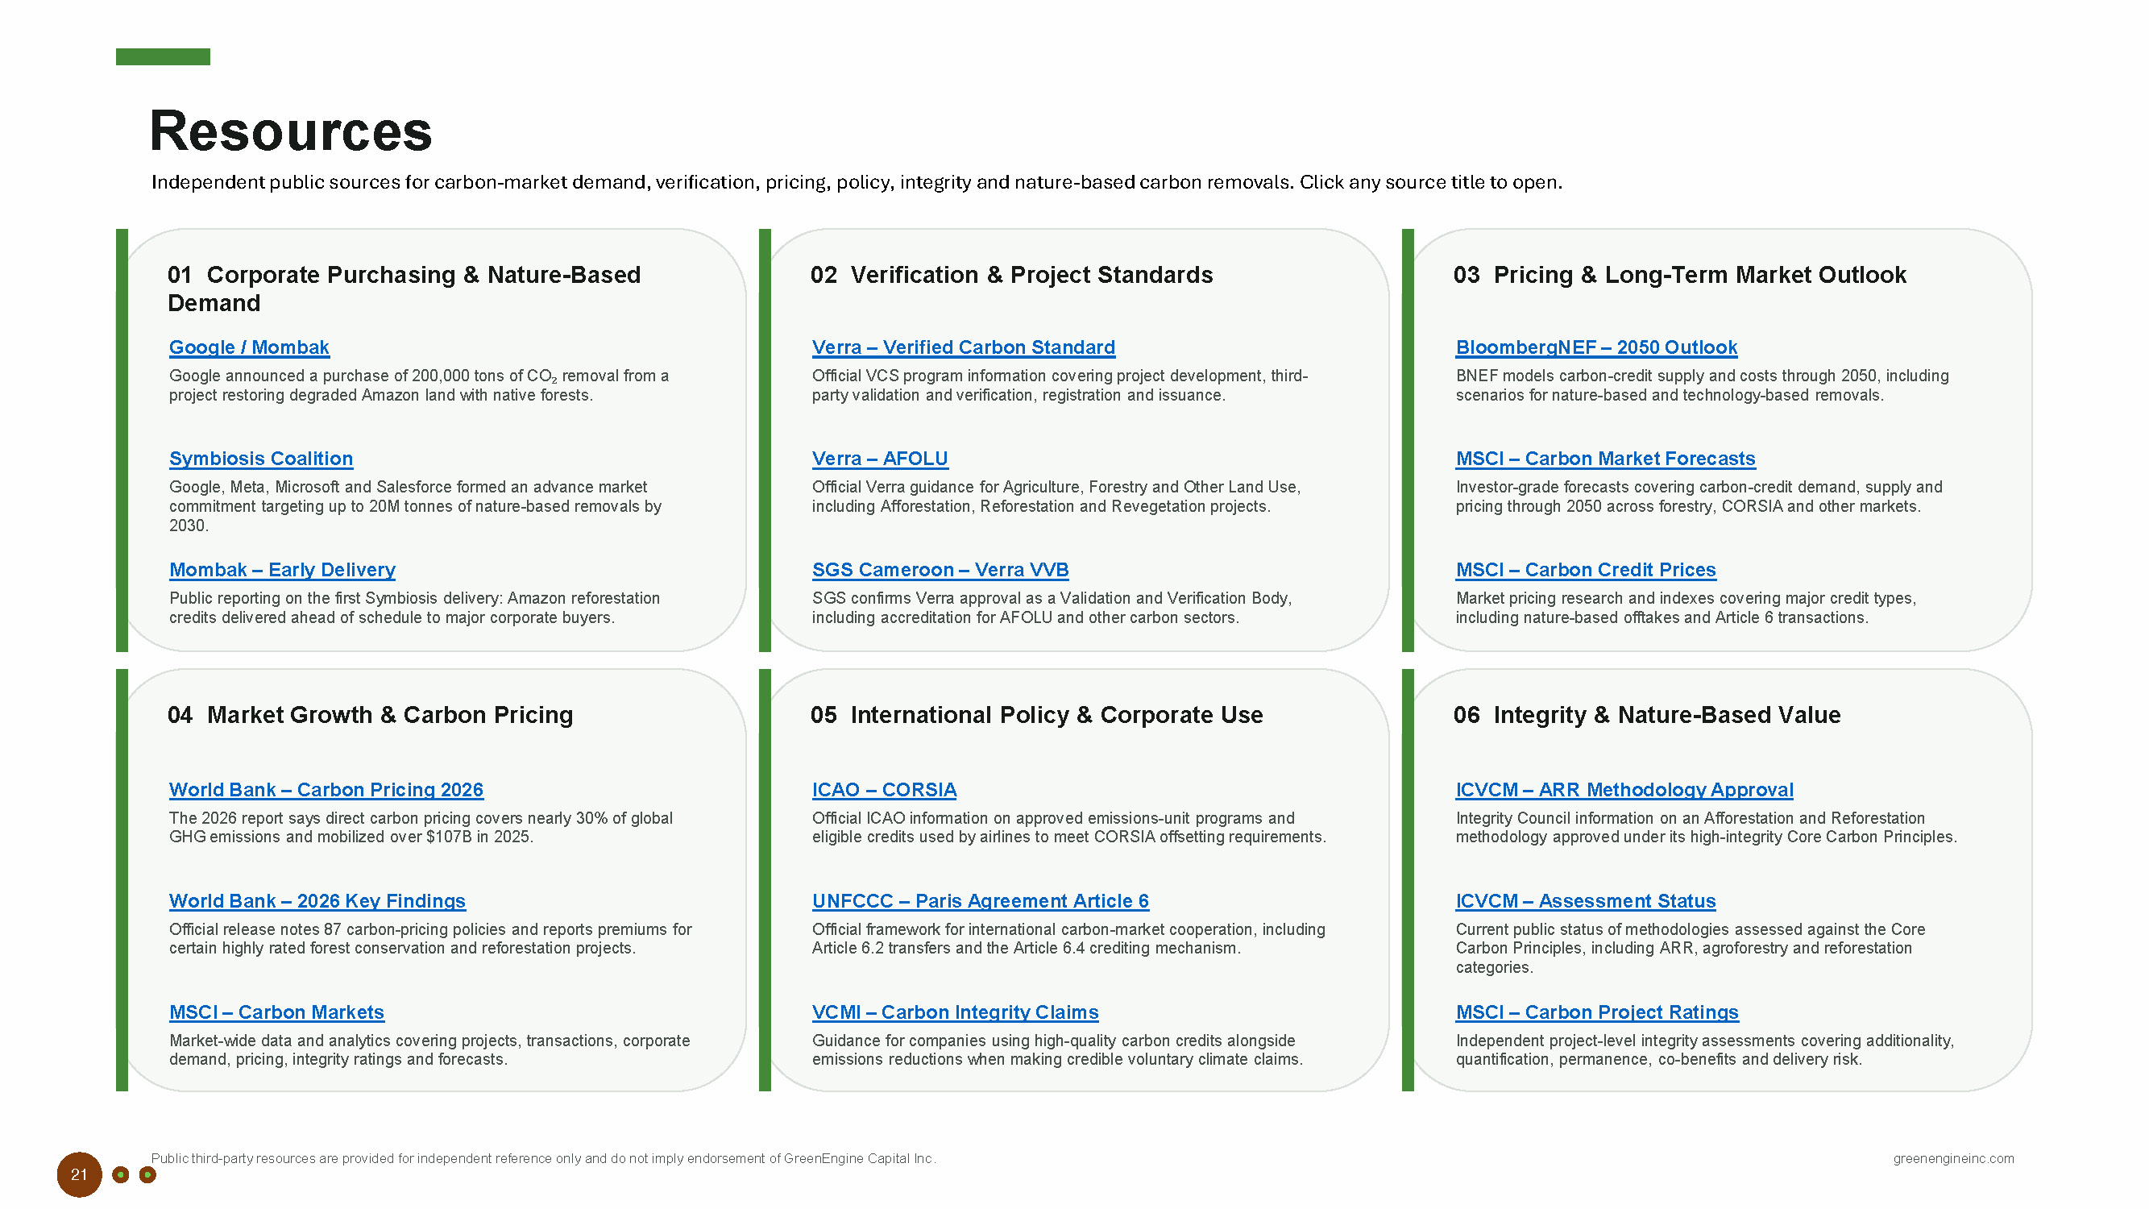
Task: Open World Bank – Carbon Pricing 2026 link
Action: pyautogui.click(x=326, y=789)
